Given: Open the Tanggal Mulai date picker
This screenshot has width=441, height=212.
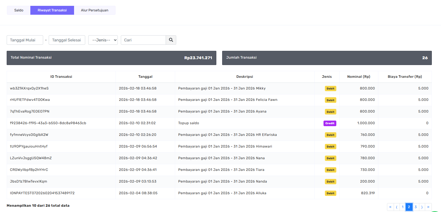Looking at the screenshot, I should (x=25, y=40).
